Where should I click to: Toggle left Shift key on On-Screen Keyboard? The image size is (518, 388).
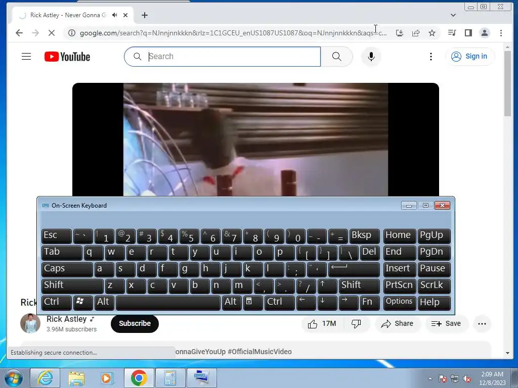[72, 286]
